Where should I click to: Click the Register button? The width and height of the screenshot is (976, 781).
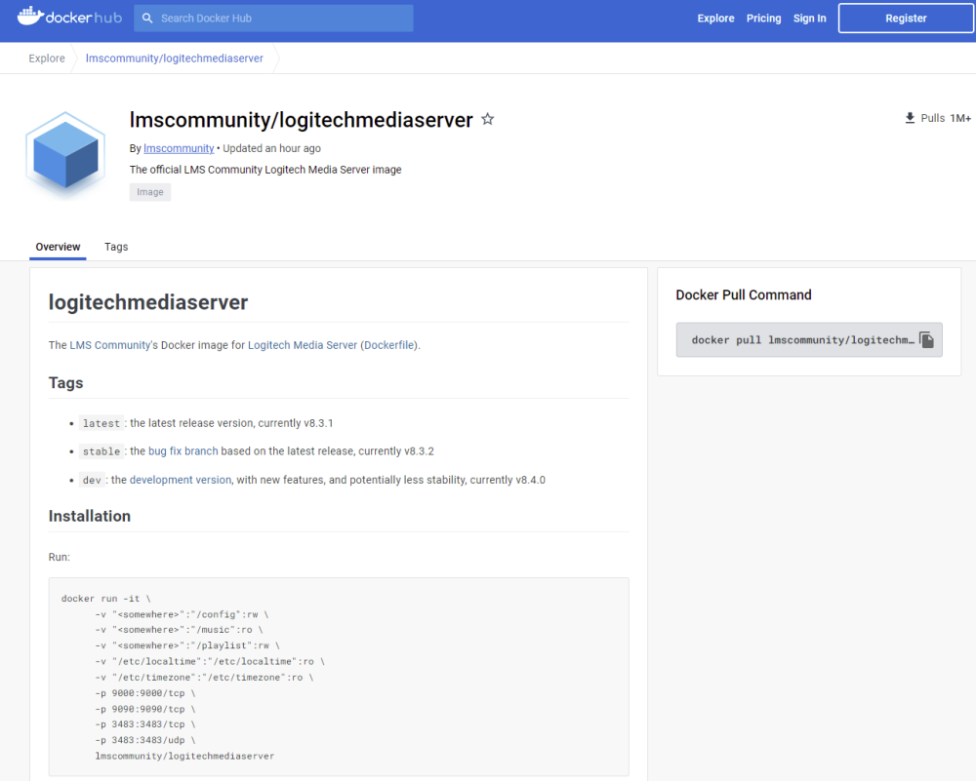[906, 18]
